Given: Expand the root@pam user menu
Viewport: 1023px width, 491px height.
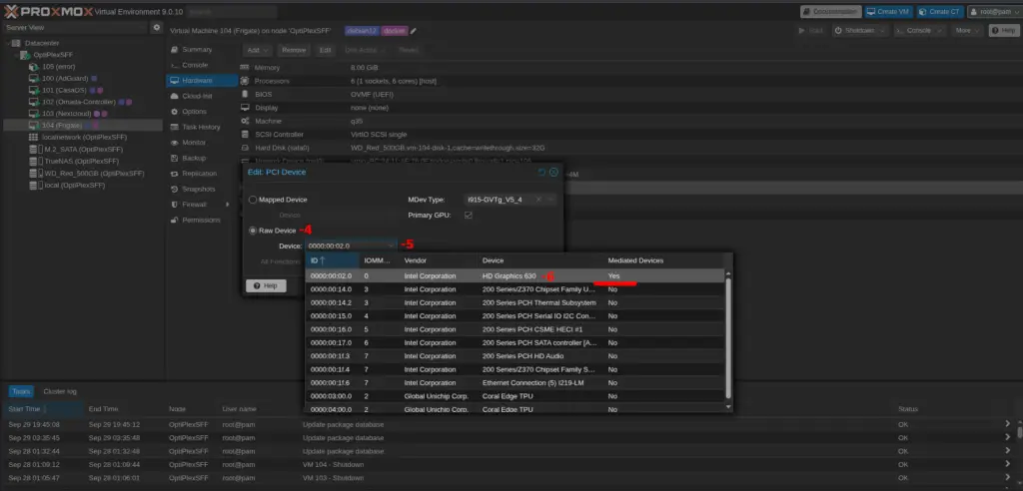Looking at the screenshot, I should (x=991, y=11).
